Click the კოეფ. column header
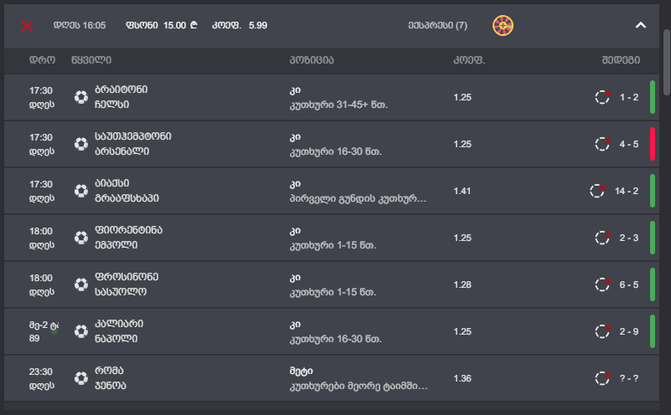Screen dimensions: 671x415 point(469,60)
